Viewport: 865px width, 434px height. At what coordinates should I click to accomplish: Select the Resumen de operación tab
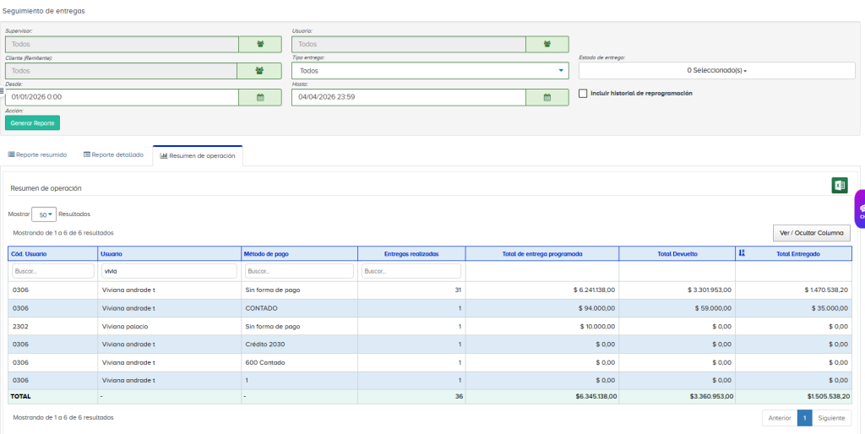(x=198, y=155)
